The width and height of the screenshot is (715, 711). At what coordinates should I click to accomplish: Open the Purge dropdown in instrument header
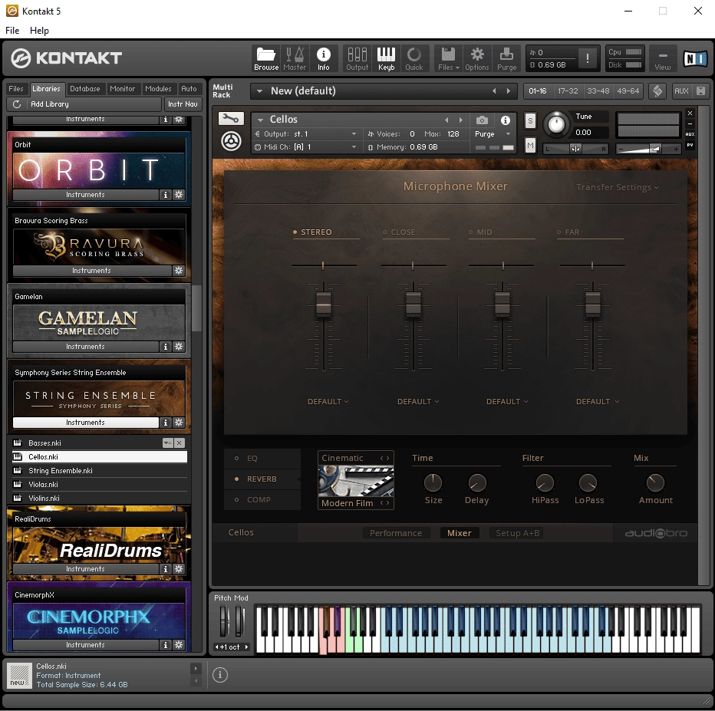(x=493, y=134)
